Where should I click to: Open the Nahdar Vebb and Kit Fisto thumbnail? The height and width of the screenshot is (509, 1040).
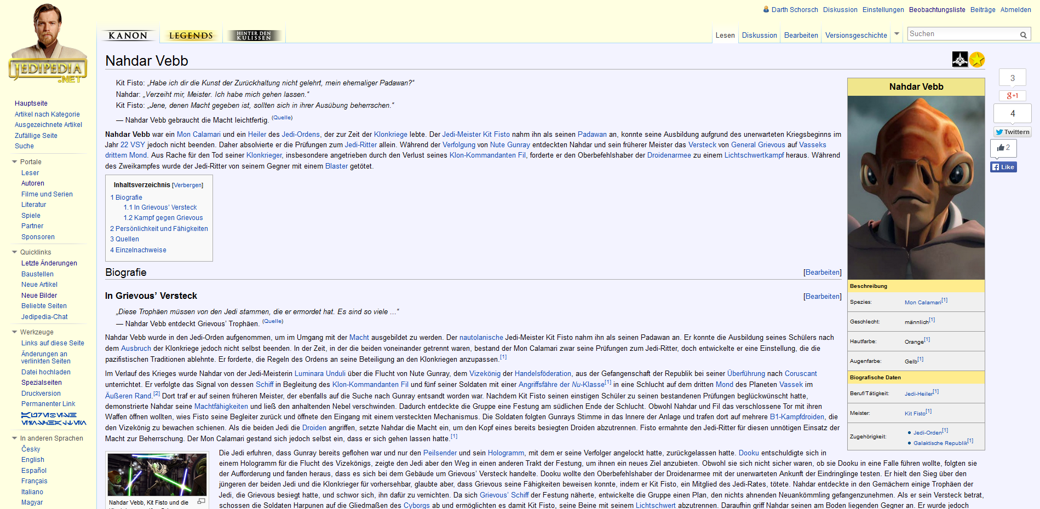pos(157,475)
